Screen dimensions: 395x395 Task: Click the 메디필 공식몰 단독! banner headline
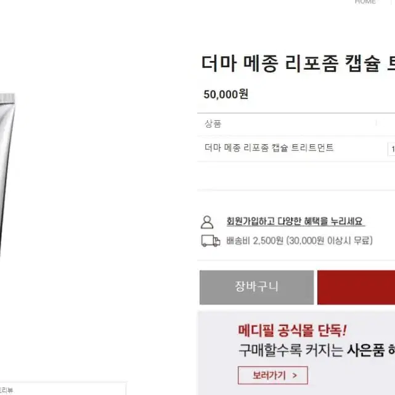(x=292, y=331)
